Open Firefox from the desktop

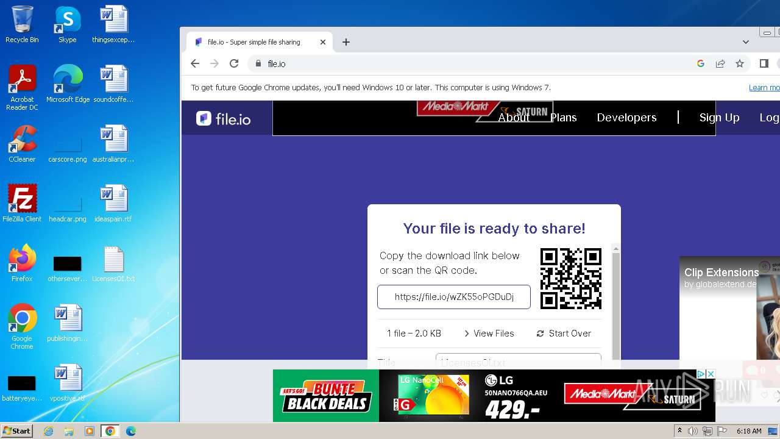click(x=22, y=263)
